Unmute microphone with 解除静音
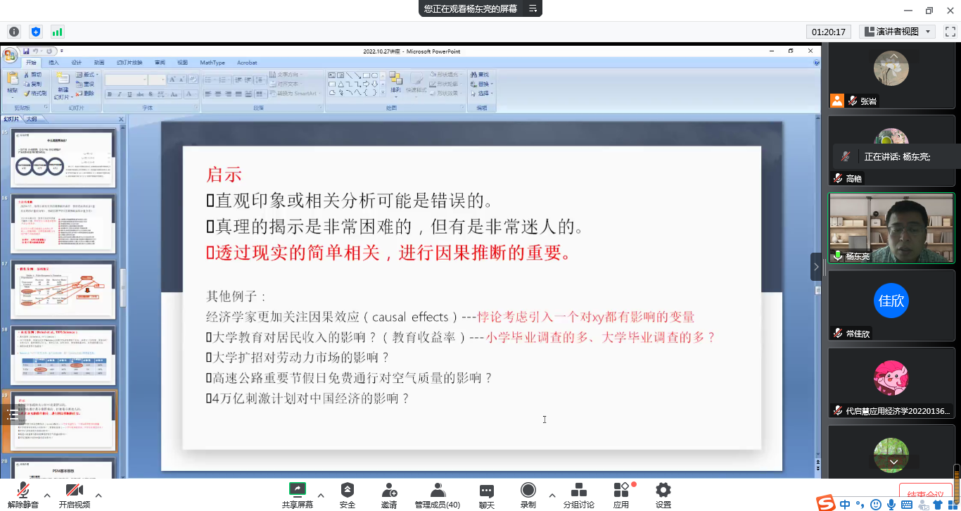The image size is (961, 511). (23, 495)
